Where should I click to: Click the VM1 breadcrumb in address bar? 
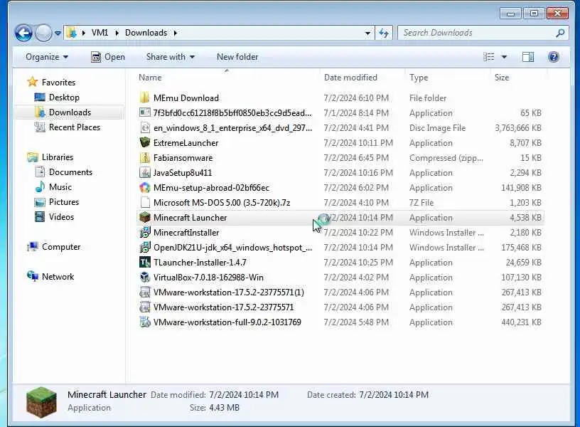tap(100, 33)
